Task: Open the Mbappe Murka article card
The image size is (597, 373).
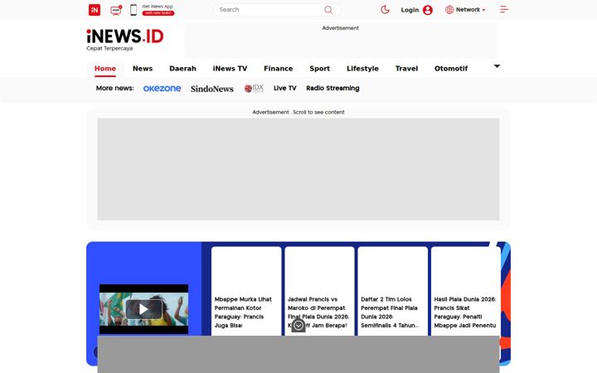Action: [x=246, y=291]
